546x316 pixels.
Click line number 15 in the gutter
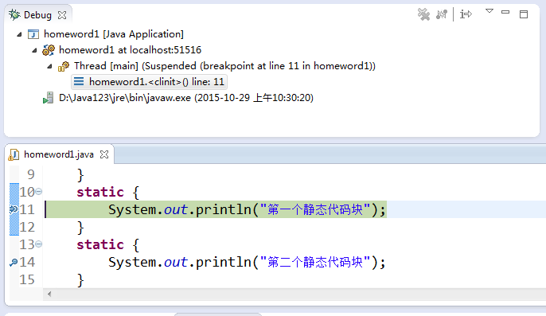27,279
